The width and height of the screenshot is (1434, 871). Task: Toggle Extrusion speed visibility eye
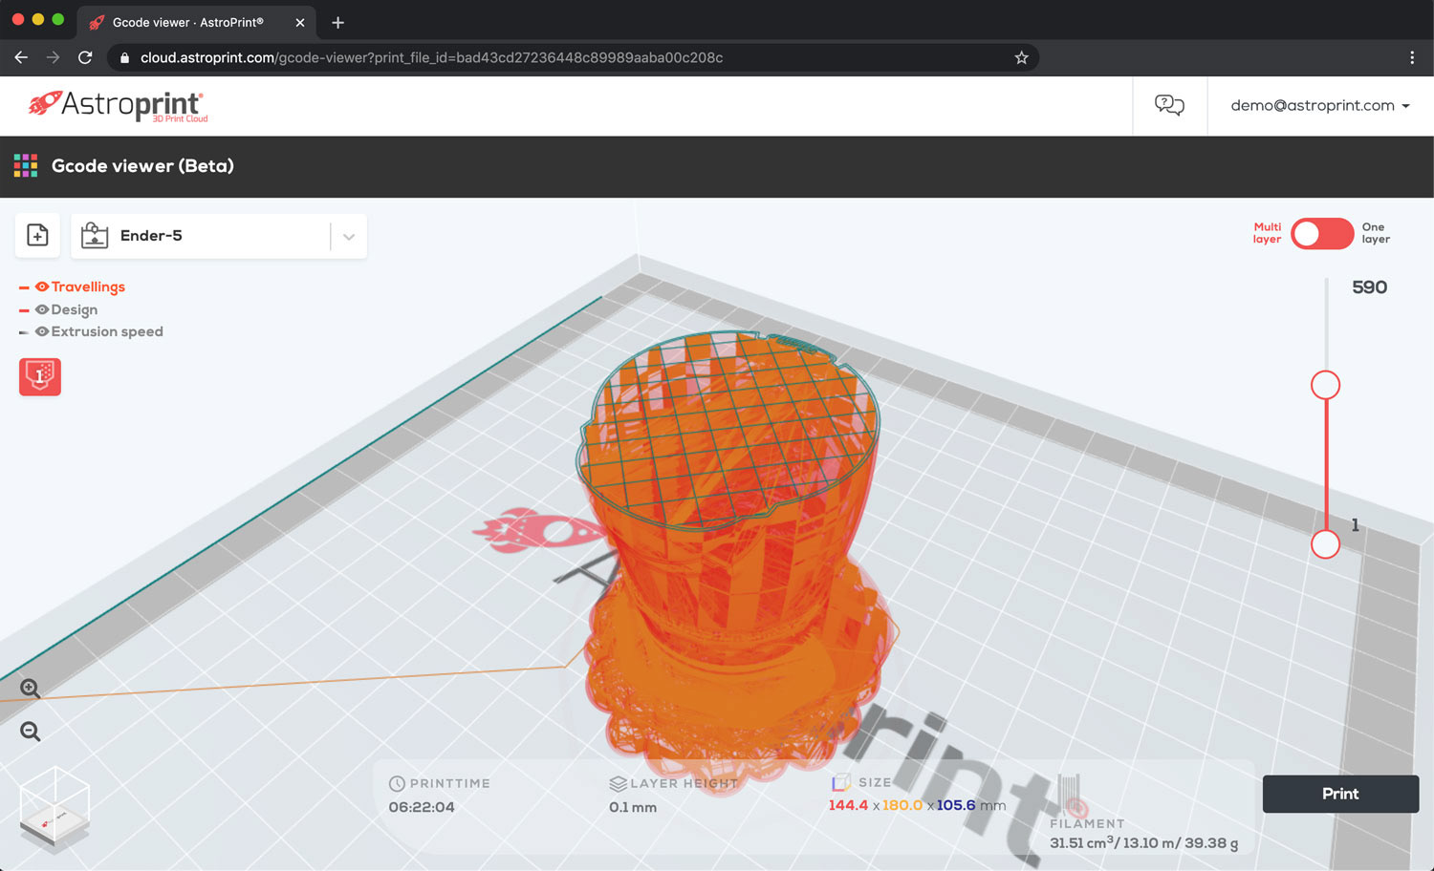tap(42, 331)
